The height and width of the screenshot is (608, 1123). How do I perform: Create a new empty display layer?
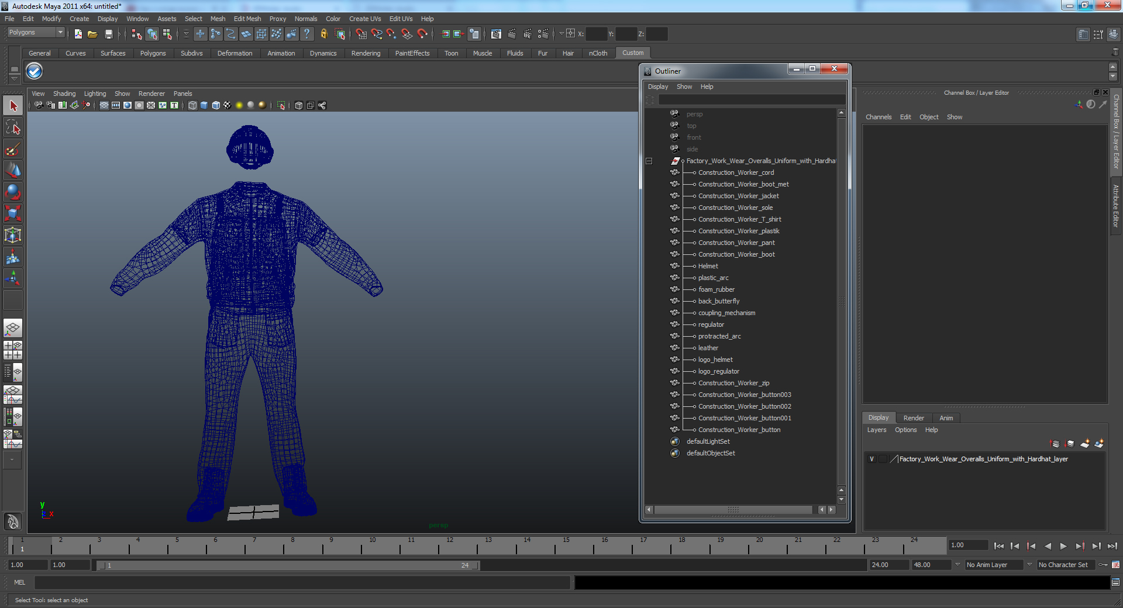tap(1085, 444)
